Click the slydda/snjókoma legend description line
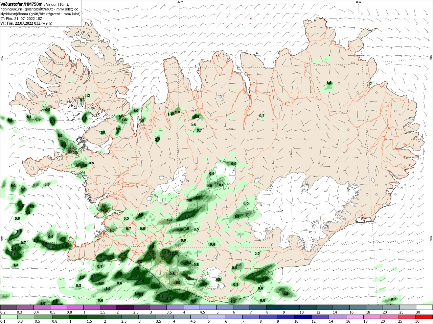 (40, 14)
